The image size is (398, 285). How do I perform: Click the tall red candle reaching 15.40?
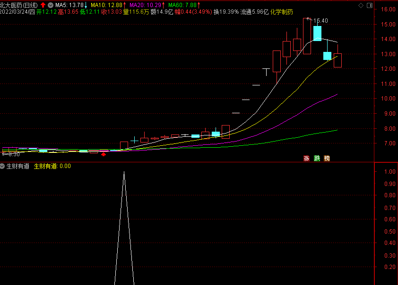tap(307, 36)
